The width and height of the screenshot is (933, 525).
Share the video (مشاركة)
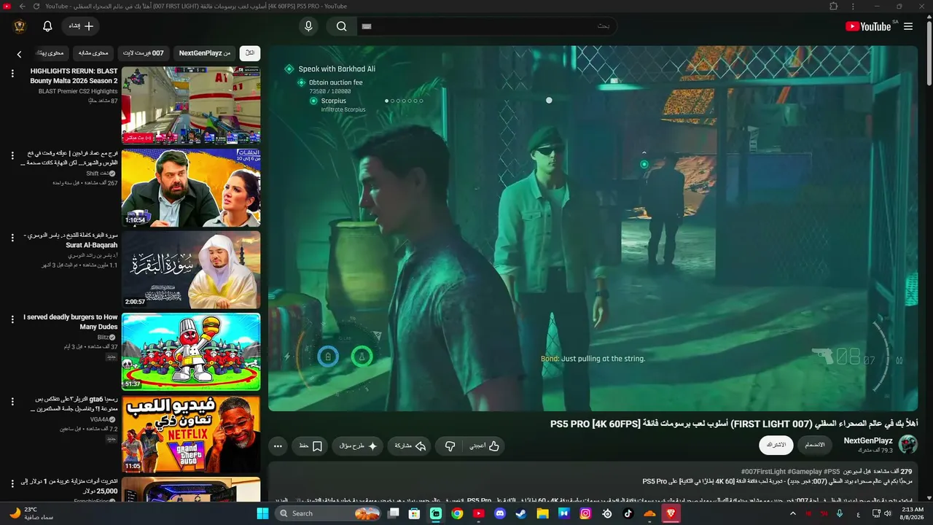point(410,446)
